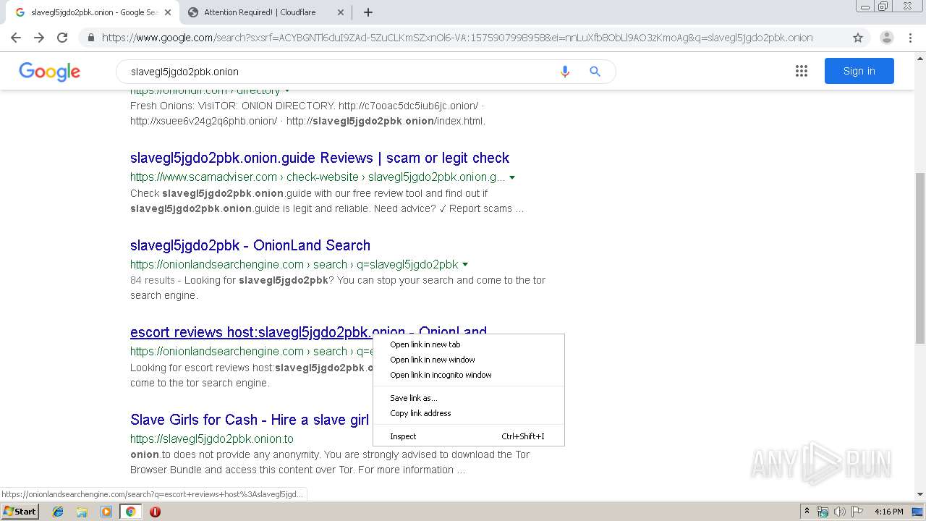Viewport: 926px width, 521px height.
Task: Click scrollbar down arrow
Action: [920, 494]
